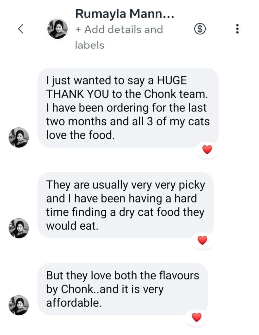Open Rumayla's profile photo in the header
The width and height of the screenshot is (259, 335).
click(x=58, y=29)
